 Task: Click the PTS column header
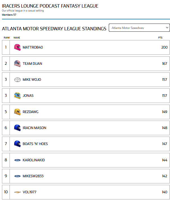[x=160, y=38]
